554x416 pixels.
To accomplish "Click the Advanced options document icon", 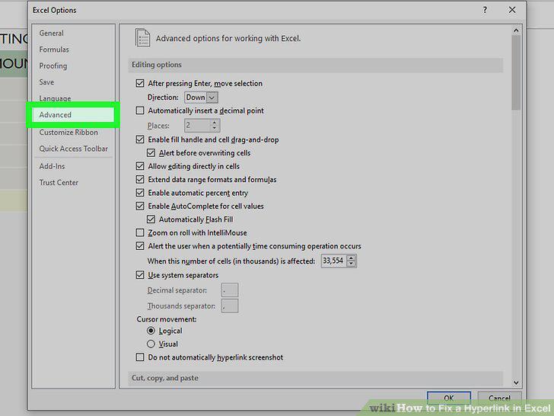I will click(x=142, y=38).
